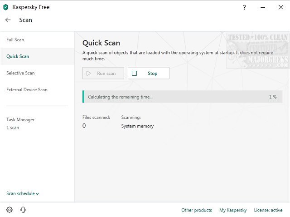Image resolution: width=290 pixels, height=217 pixels.
Task: Open Task Manager showing 1 scan
Action: (20, 123)
